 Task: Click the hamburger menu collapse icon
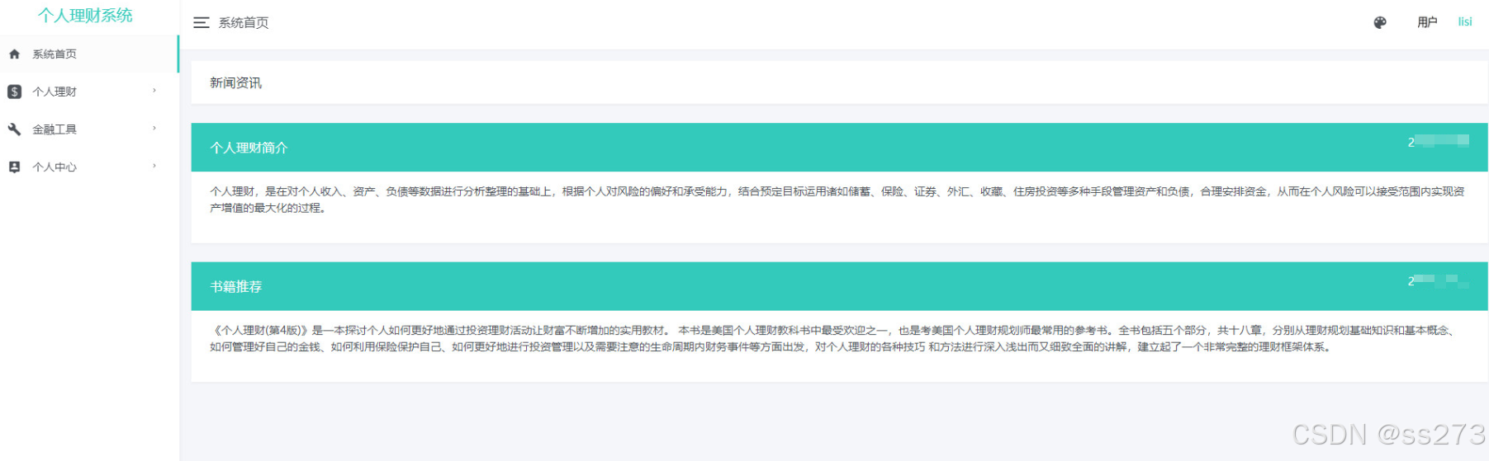[202, 23]
